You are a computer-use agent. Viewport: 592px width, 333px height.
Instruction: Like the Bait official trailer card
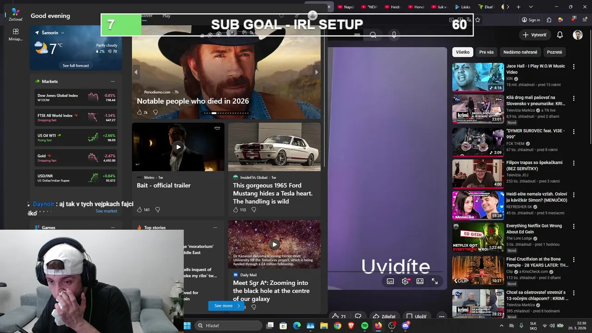[x=139, y=210]
